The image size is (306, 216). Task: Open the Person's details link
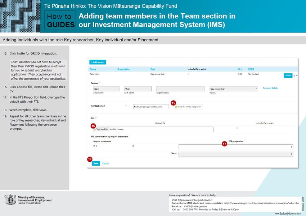(270, 88)
